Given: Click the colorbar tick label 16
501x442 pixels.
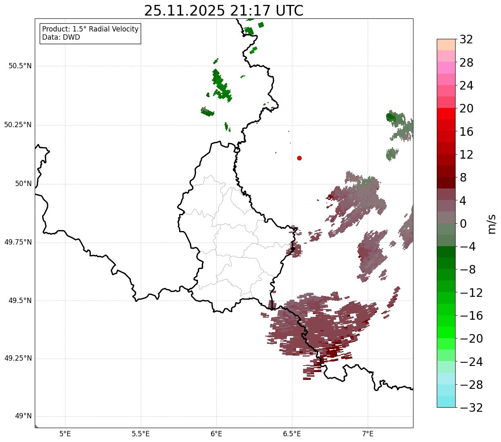Looking at the screenshot, I should tap(466, 132).
